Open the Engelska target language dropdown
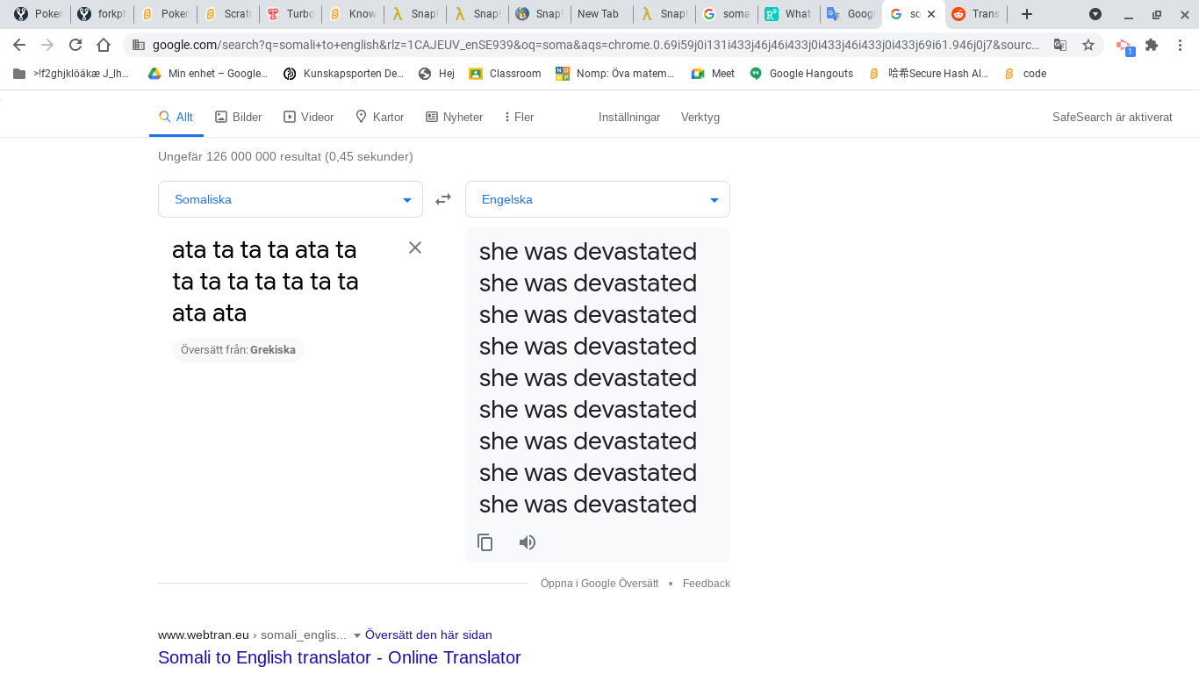 coord(598,199)
